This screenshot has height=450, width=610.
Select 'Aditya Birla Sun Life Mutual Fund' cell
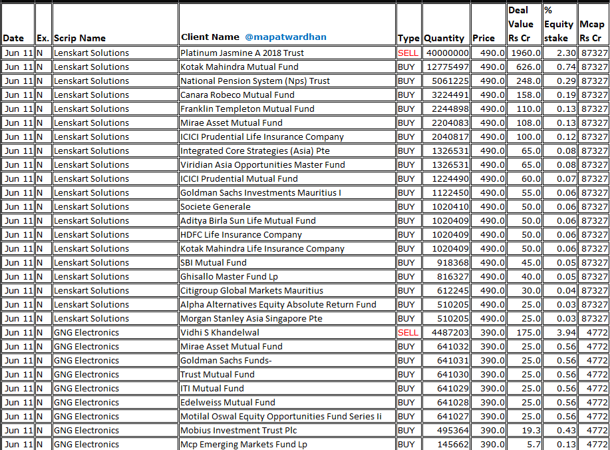(x=287, y=221)
